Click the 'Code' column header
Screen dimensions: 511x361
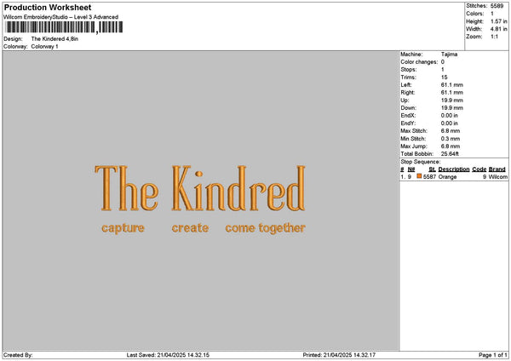pyautogui.click(x=479, y=169)
